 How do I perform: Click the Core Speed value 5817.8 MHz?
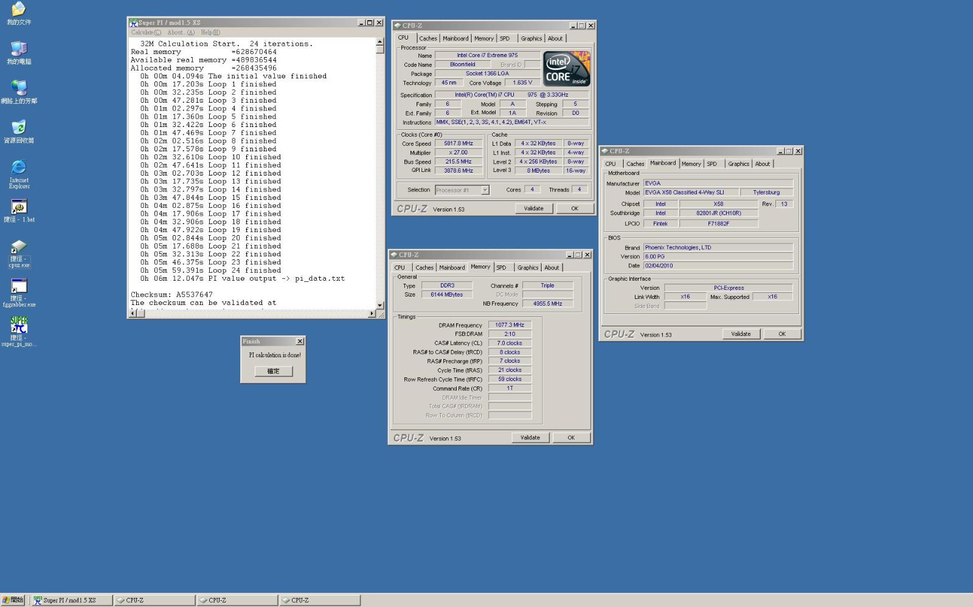tap(459, 143)
